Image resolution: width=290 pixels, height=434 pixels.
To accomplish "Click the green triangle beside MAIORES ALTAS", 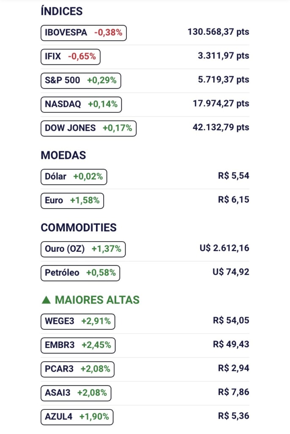I will (x=46, y=300).
